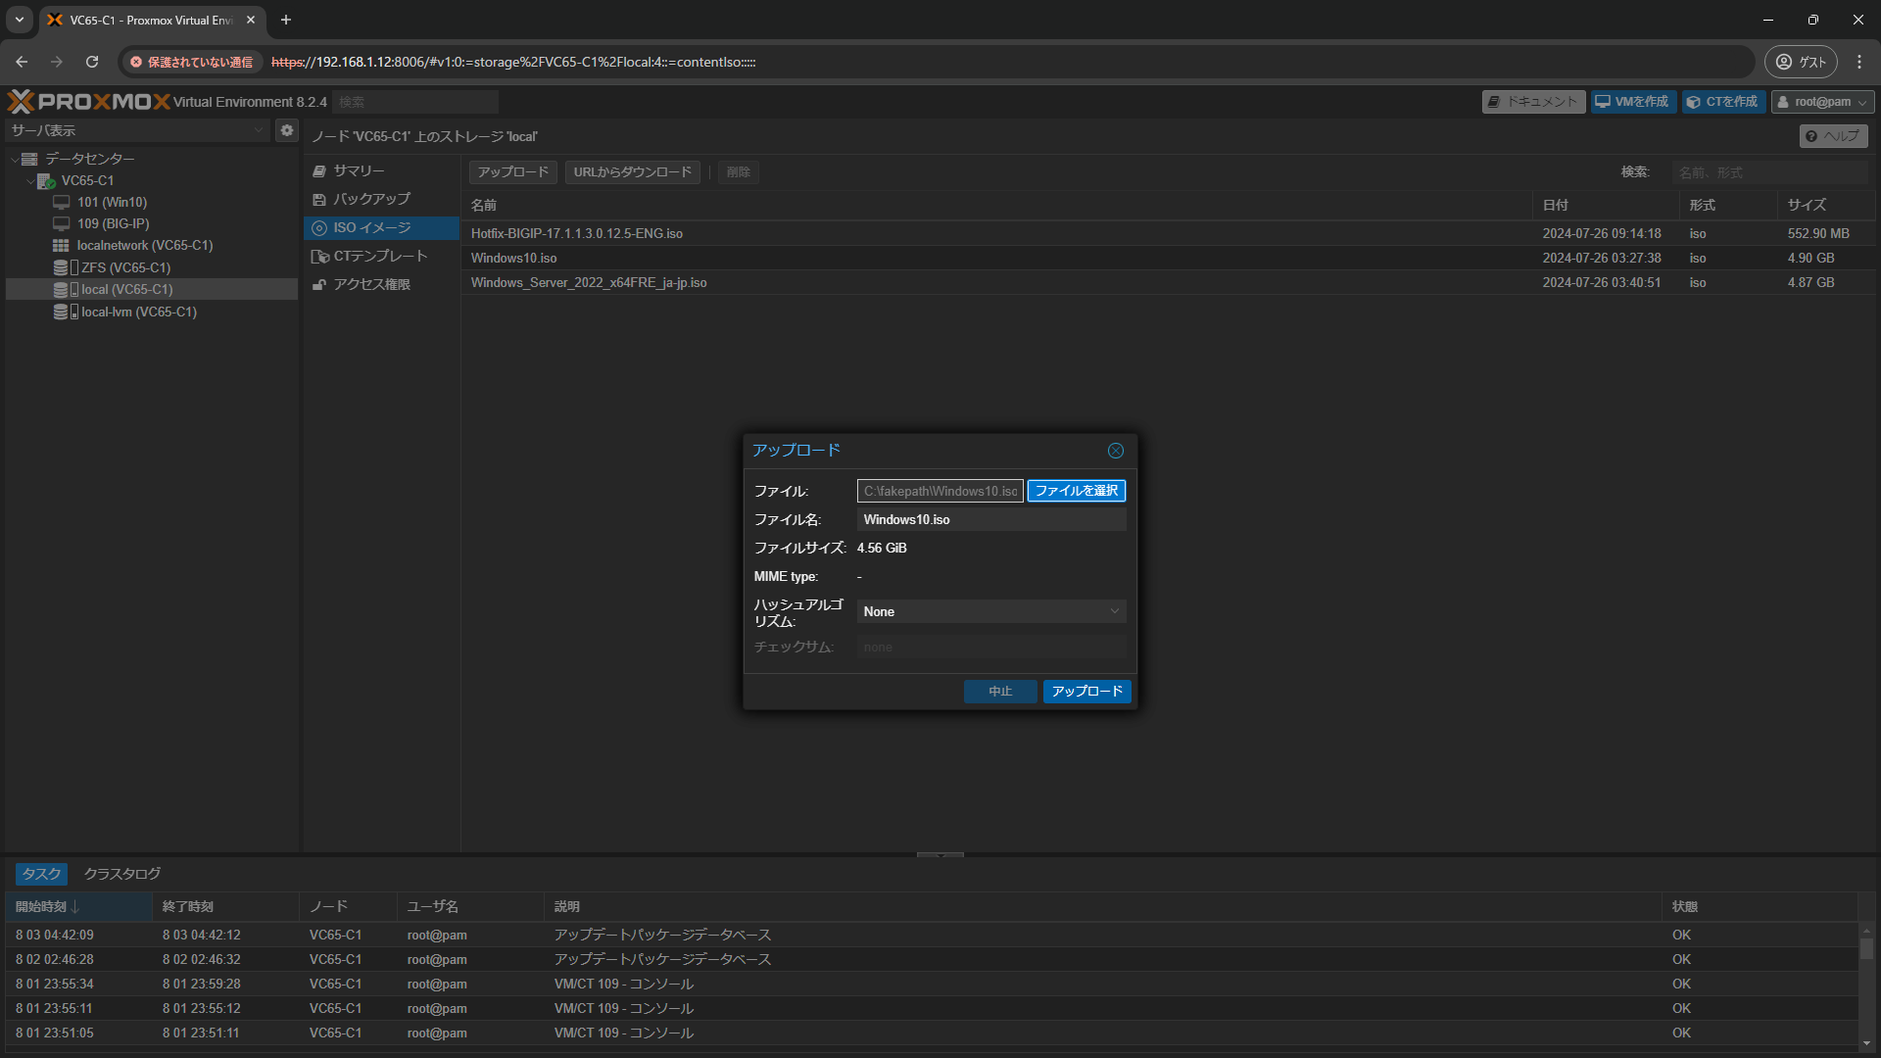Close the Proxmox browser tab
The height and width of the screenshot is (1058, 1881).
click(x=251, y=20)
